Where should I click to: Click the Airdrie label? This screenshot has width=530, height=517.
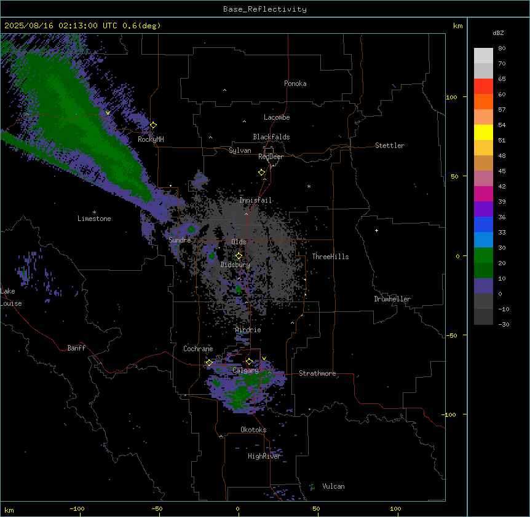click(x=248, y=330)
